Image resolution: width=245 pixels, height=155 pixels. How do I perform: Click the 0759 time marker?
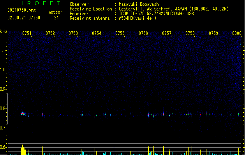point(213,33)
